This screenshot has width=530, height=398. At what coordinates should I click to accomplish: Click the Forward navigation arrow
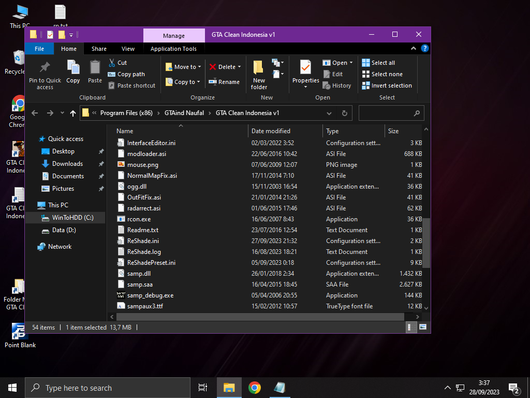(50, 113)
